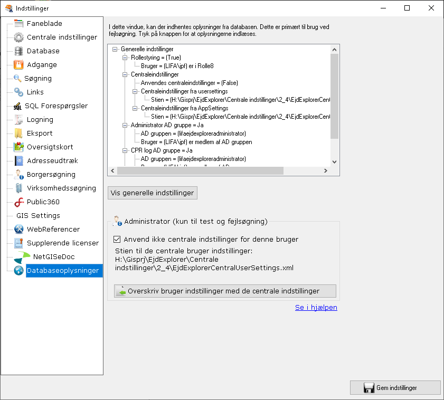Select the Logning pencil icon
The image size is (444, 400).
tap(17, 119)
